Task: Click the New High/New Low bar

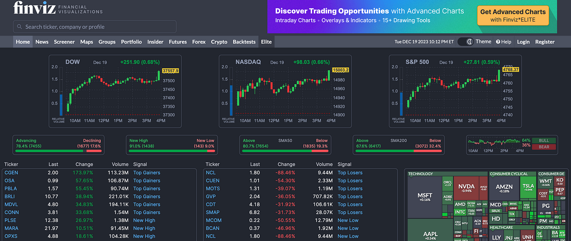Action: coord(172,145)
